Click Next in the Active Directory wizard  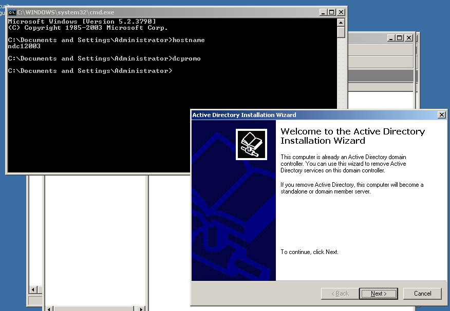click(x=379, y=294)
